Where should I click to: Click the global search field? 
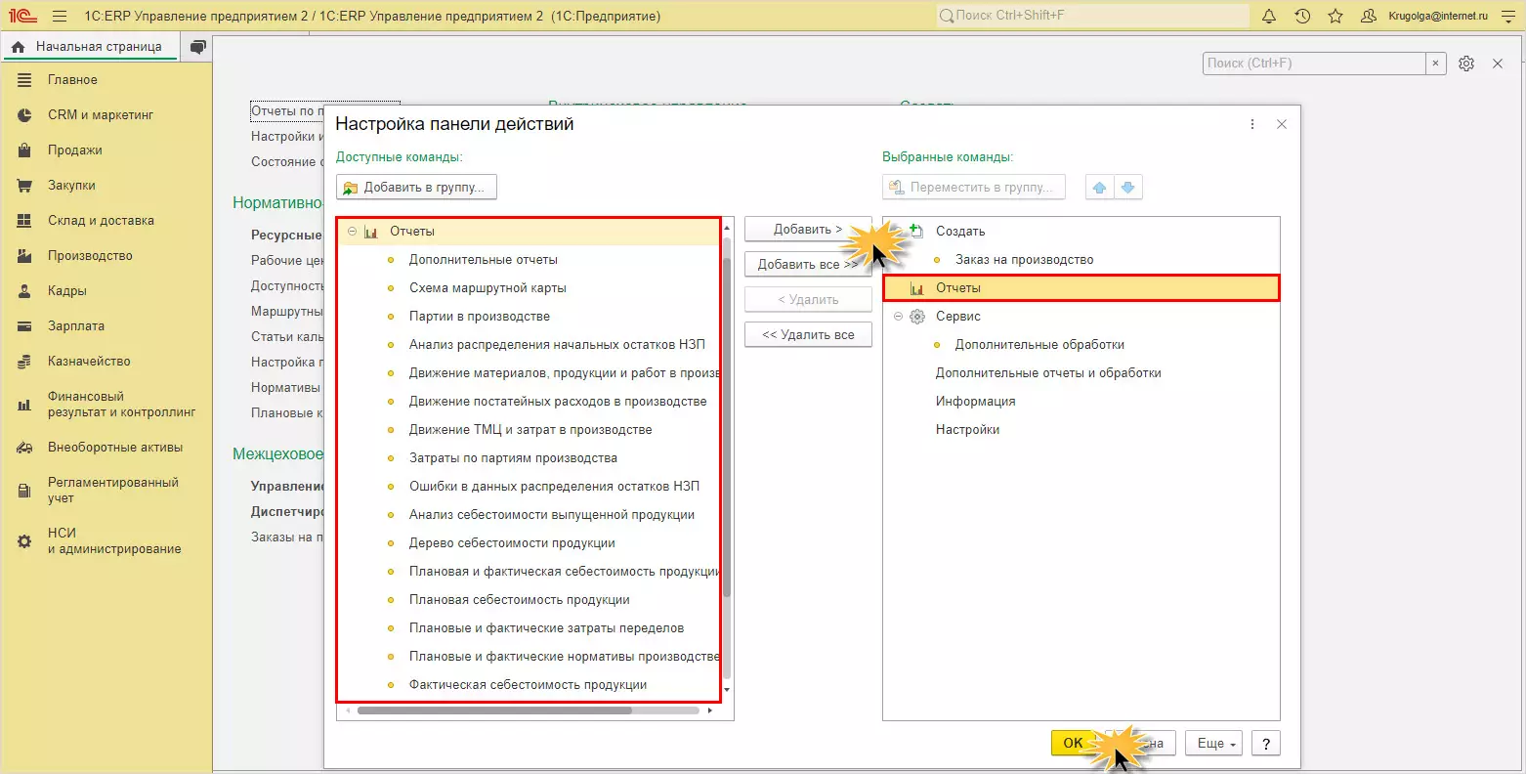point(1092,16)
